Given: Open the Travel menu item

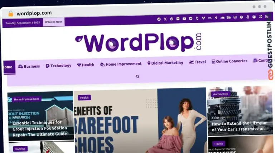Looking at the screenshot, I should click(x=197, y=62).
